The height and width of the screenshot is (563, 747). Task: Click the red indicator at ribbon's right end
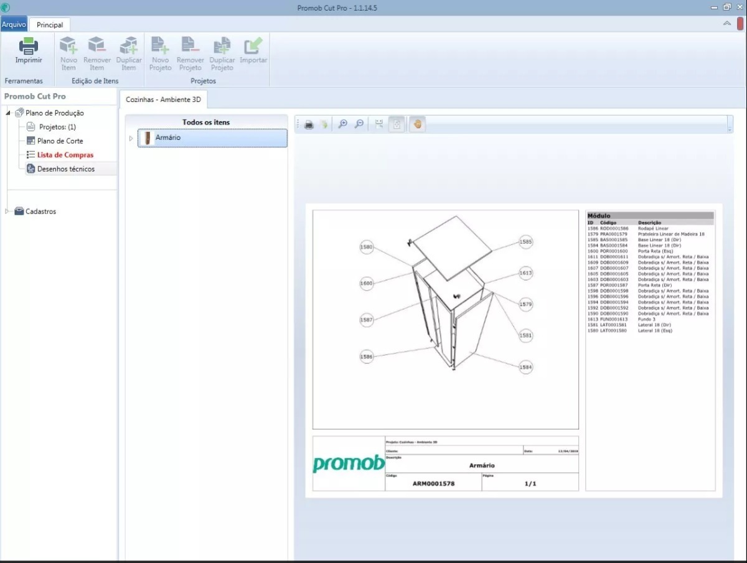pyautogui.click(x=740, y=25)
